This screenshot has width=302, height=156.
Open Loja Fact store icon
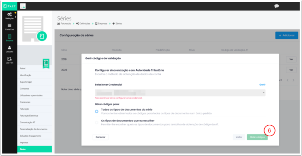10,59
